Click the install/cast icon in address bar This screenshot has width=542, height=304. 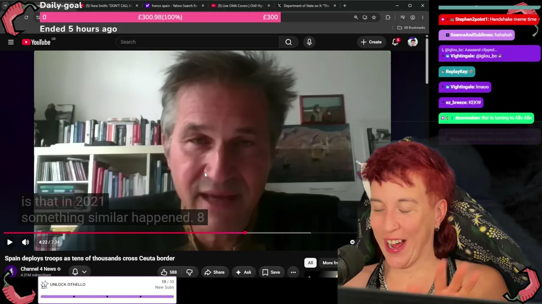[x=365, y=17]
